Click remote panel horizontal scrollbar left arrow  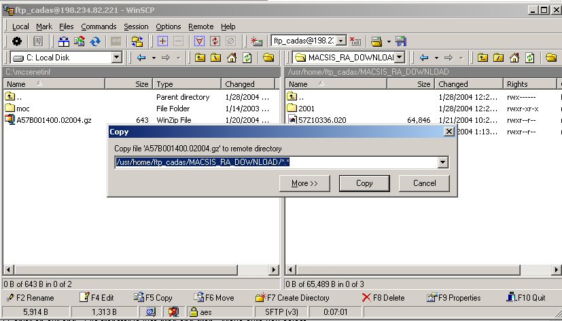click(x=290, y=270)
